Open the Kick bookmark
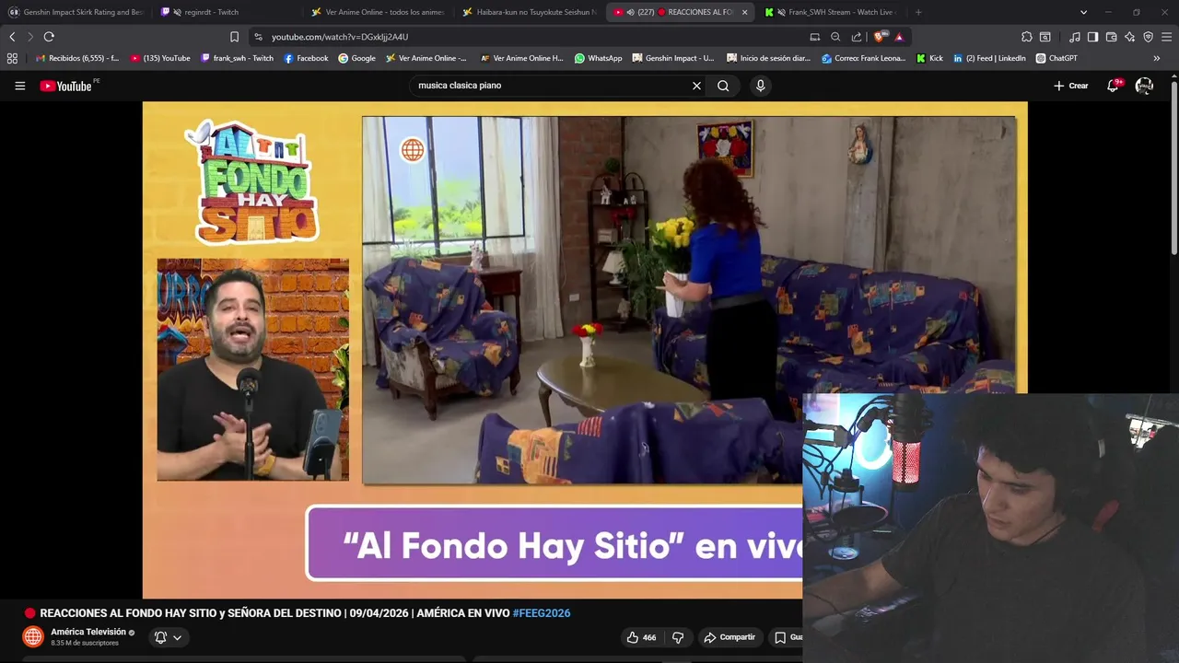The height and width of the screenshot is (663, 1179). [x=929, y=58]
